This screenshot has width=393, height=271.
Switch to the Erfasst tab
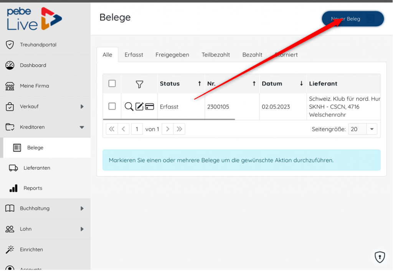pyautogui.click(x=134, y=55)
